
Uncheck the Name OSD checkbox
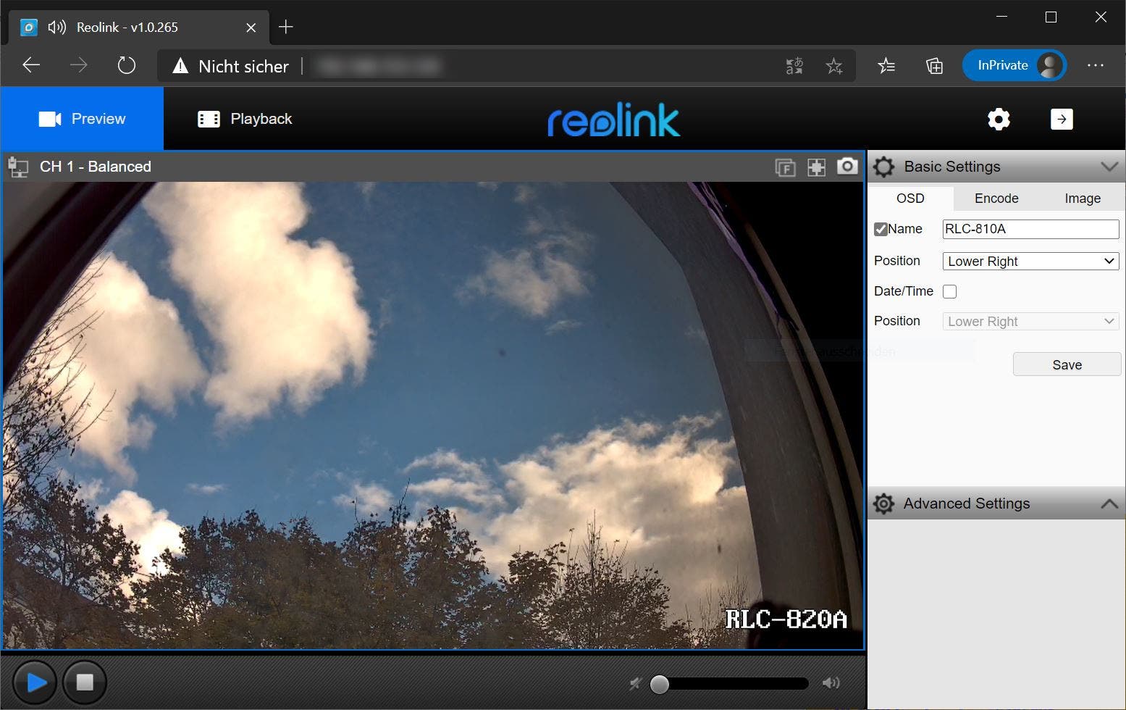(881, 229)
